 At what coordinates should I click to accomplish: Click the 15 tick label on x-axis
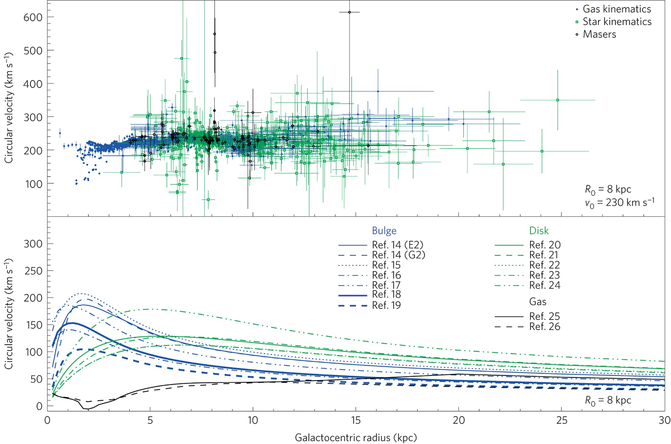point(356,420)
